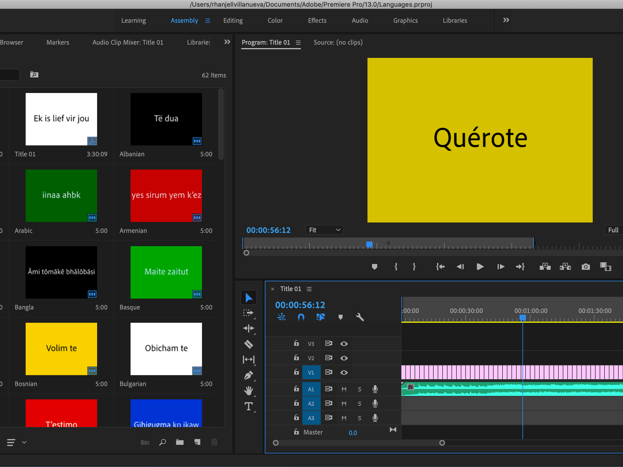This screenshot has width=623, height=467.
Task: Enable voice-over record on A3
Action: (x=375, y=418)
